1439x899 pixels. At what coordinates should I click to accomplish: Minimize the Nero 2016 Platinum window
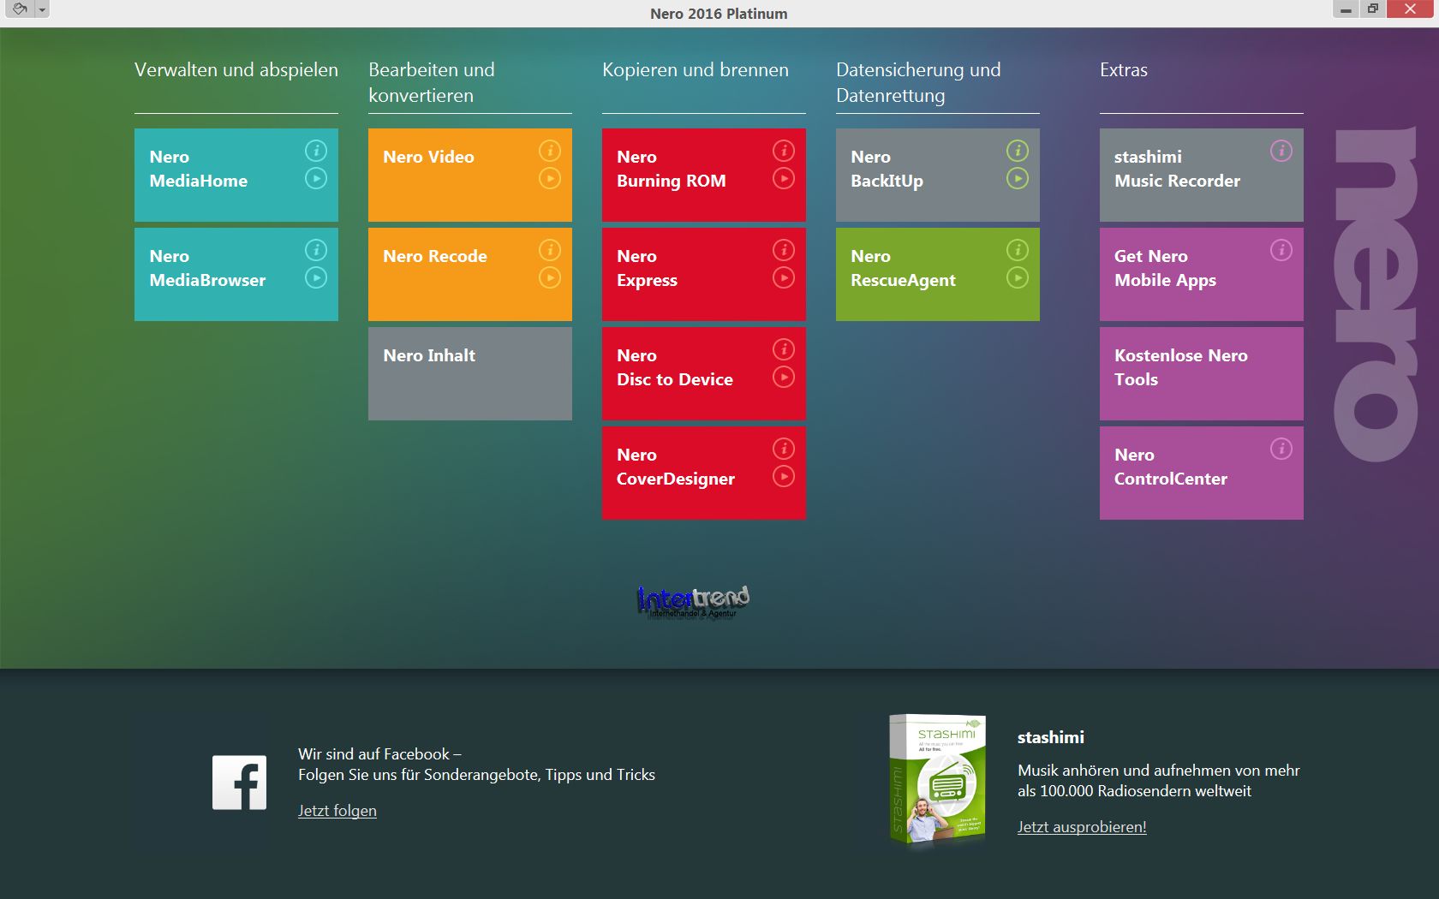[x=1346, y=9]
